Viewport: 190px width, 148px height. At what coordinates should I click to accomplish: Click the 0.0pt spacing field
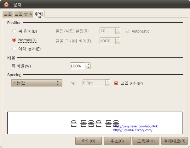[x=94, y=83]
